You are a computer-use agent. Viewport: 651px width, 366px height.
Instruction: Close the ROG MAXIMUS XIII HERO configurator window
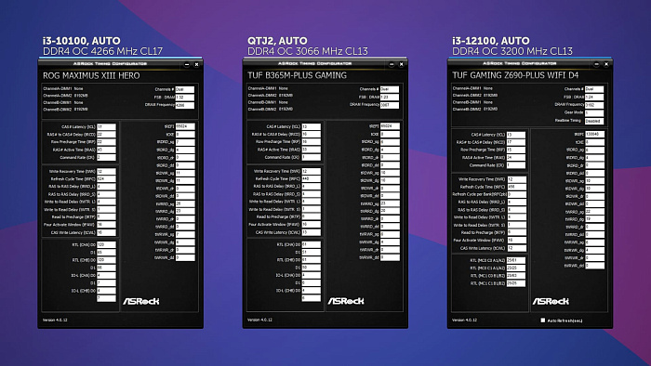point(197,64)
